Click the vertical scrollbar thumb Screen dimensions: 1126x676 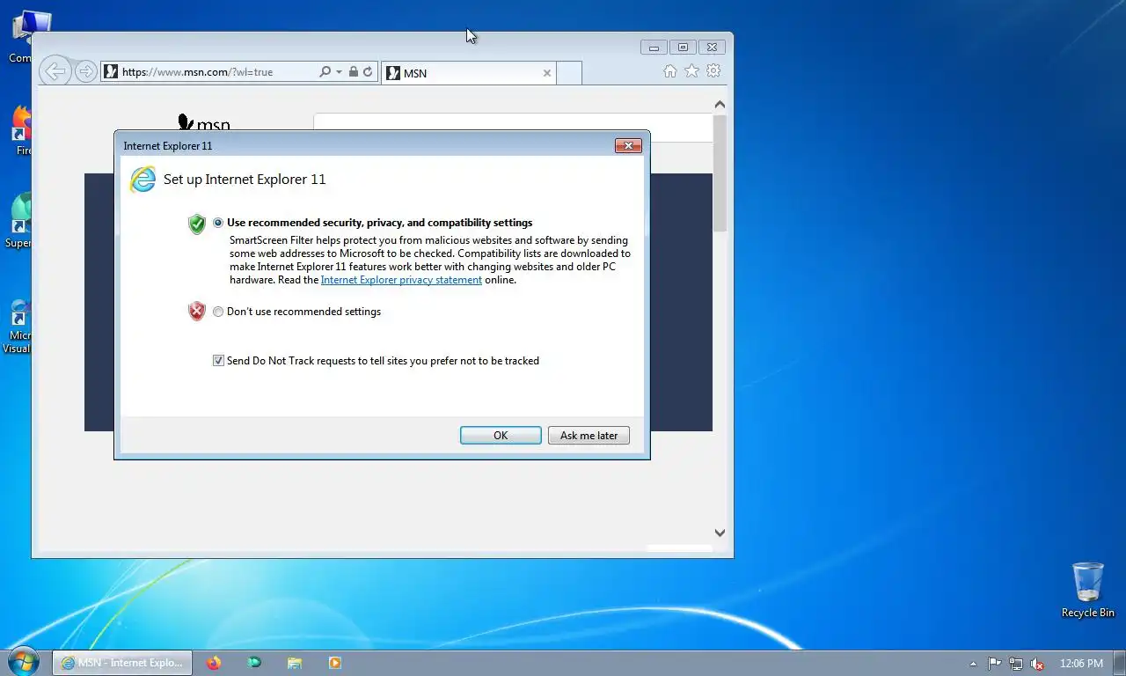[720, 173]
